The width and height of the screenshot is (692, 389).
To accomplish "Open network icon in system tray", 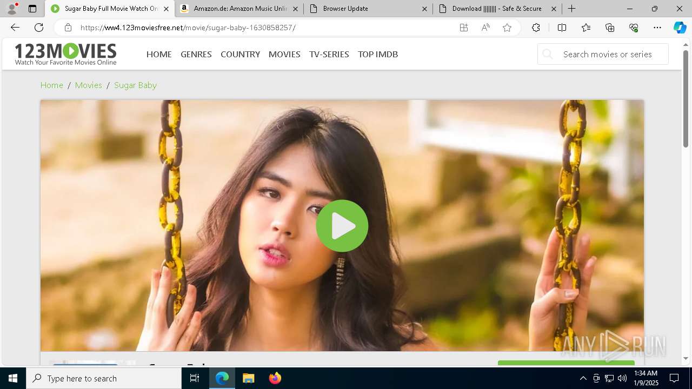I will (609, 378).
